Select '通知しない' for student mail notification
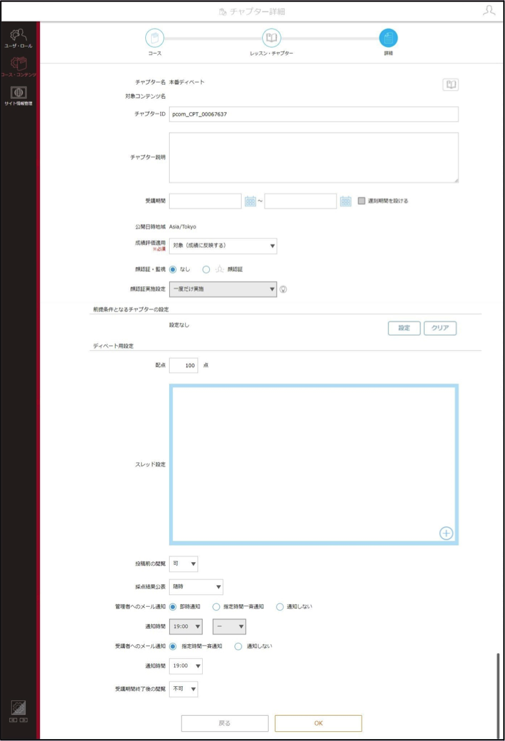The height and width of the screenshot is (741, 505). click(238, 646)
